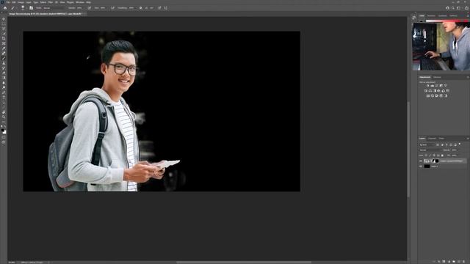Select the black layer thumbnail
Viewport: 470px width, 264px height.
point(427,166)
